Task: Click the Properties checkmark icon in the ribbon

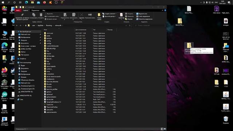Action: [121, 15]
